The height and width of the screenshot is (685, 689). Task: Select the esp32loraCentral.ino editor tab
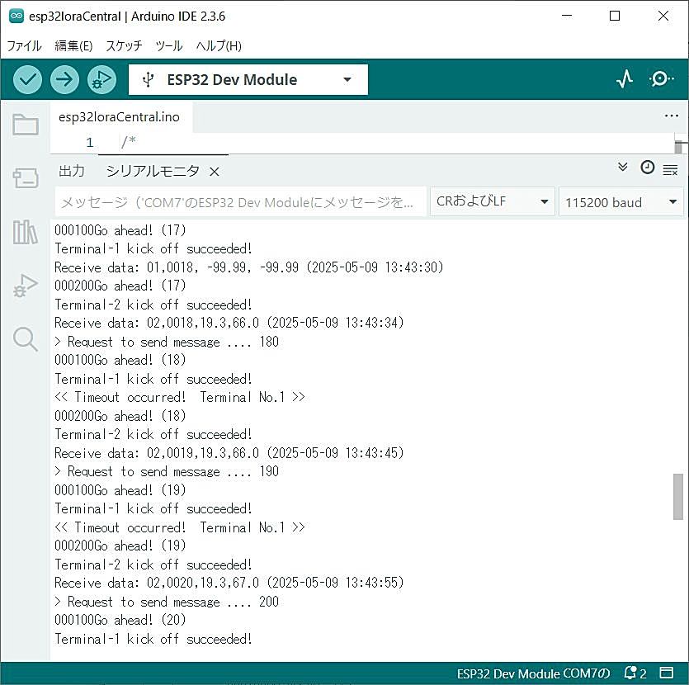pos(119,117)
